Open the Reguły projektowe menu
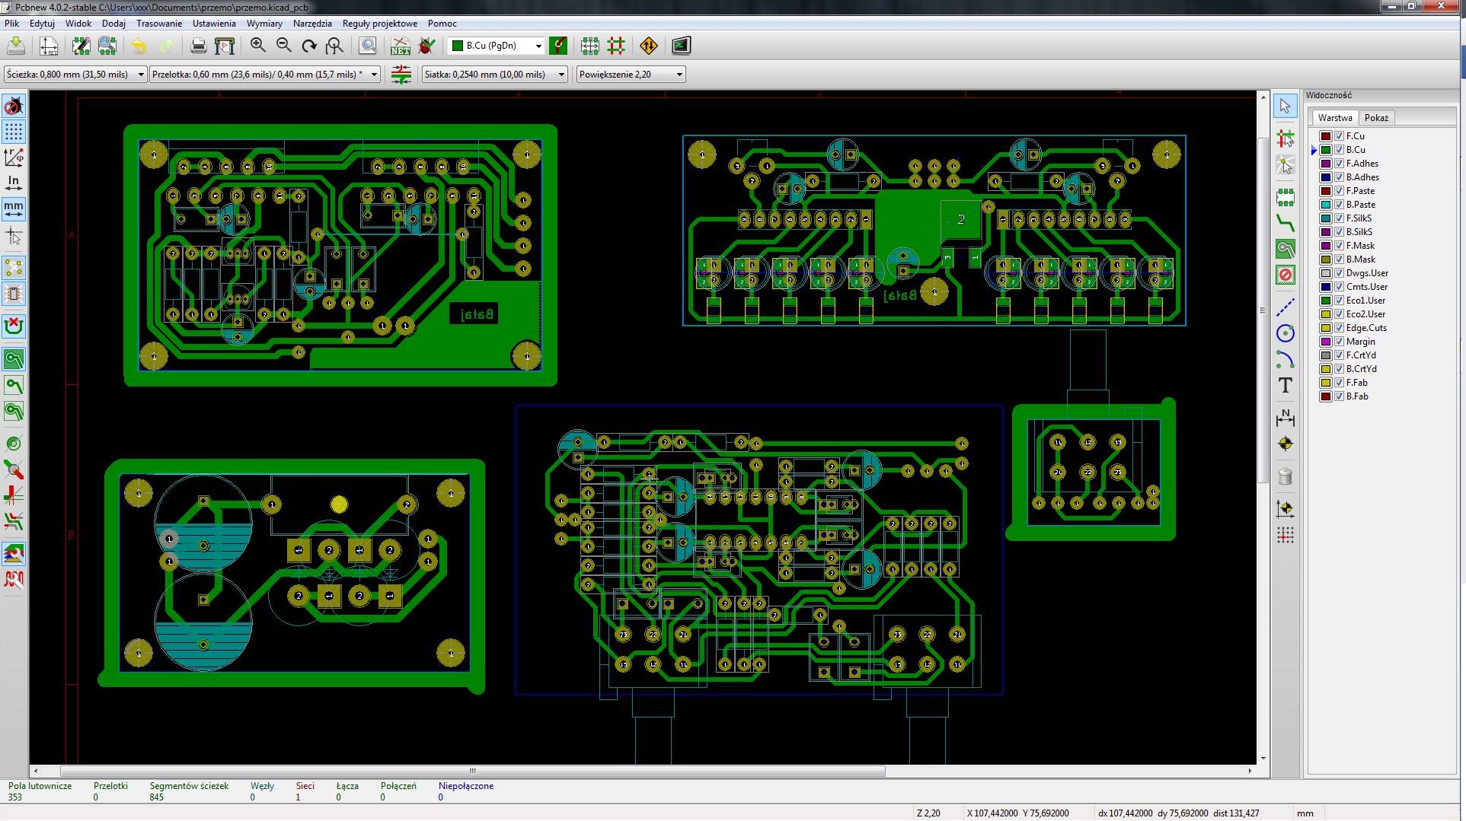1466x821 pixels. coord(380,24)
